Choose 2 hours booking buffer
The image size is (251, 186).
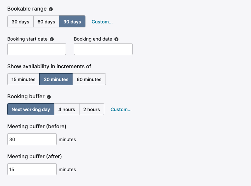pos(92,109)
